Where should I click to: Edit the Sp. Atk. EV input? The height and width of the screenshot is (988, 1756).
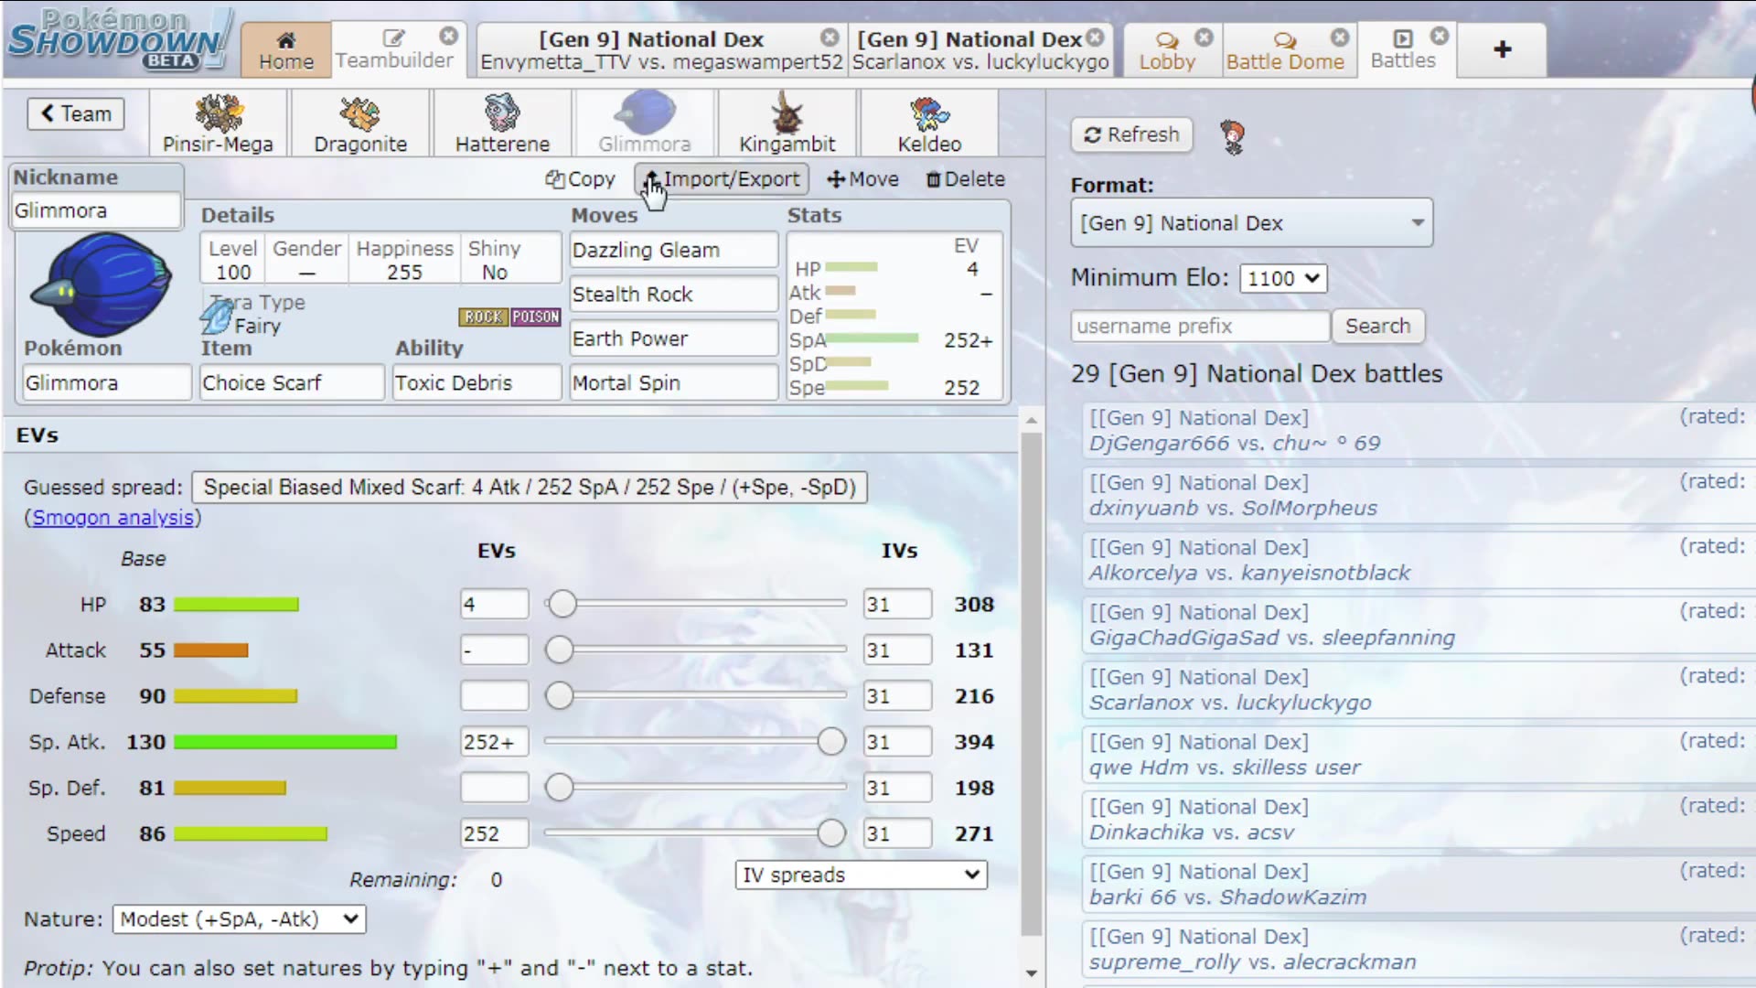click(x=494, y=742)
